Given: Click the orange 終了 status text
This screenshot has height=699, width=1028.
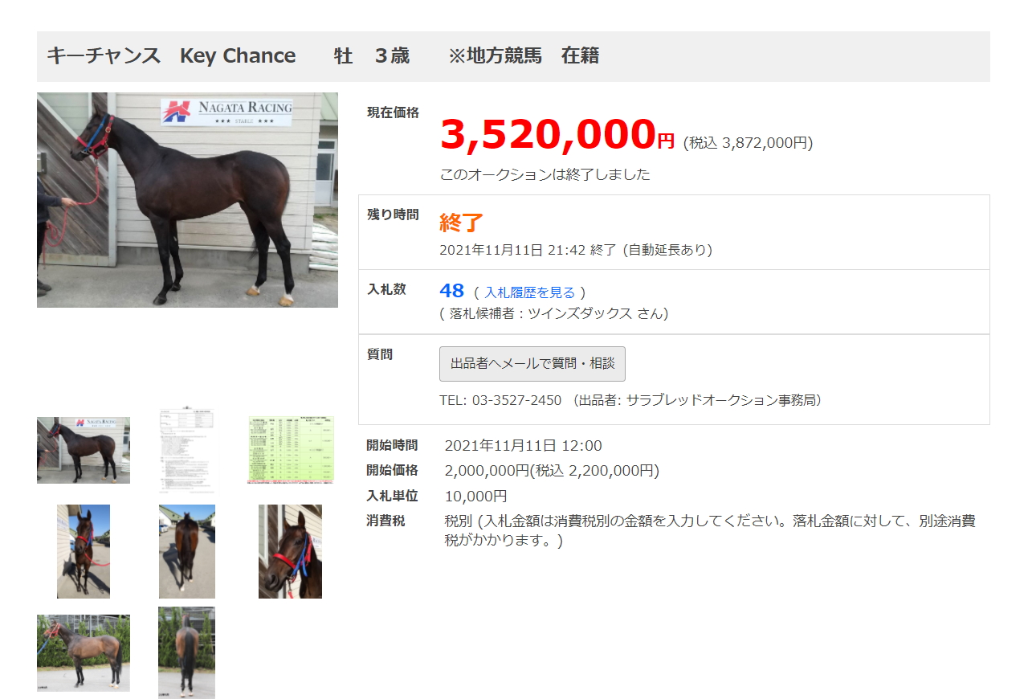Looking at the screenshot, I should [x=461, y=223].
